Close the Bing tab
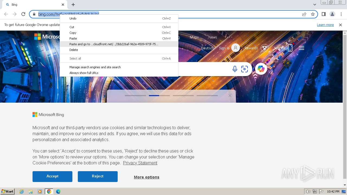347x195 pixels. [63, 5]
